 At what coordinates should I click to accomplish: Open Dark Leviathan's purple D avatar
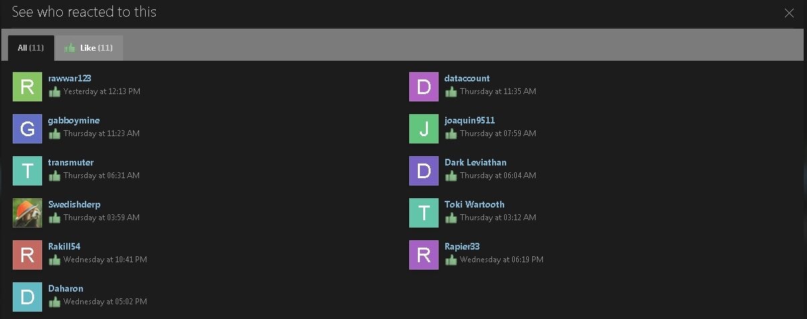[424, 171]
